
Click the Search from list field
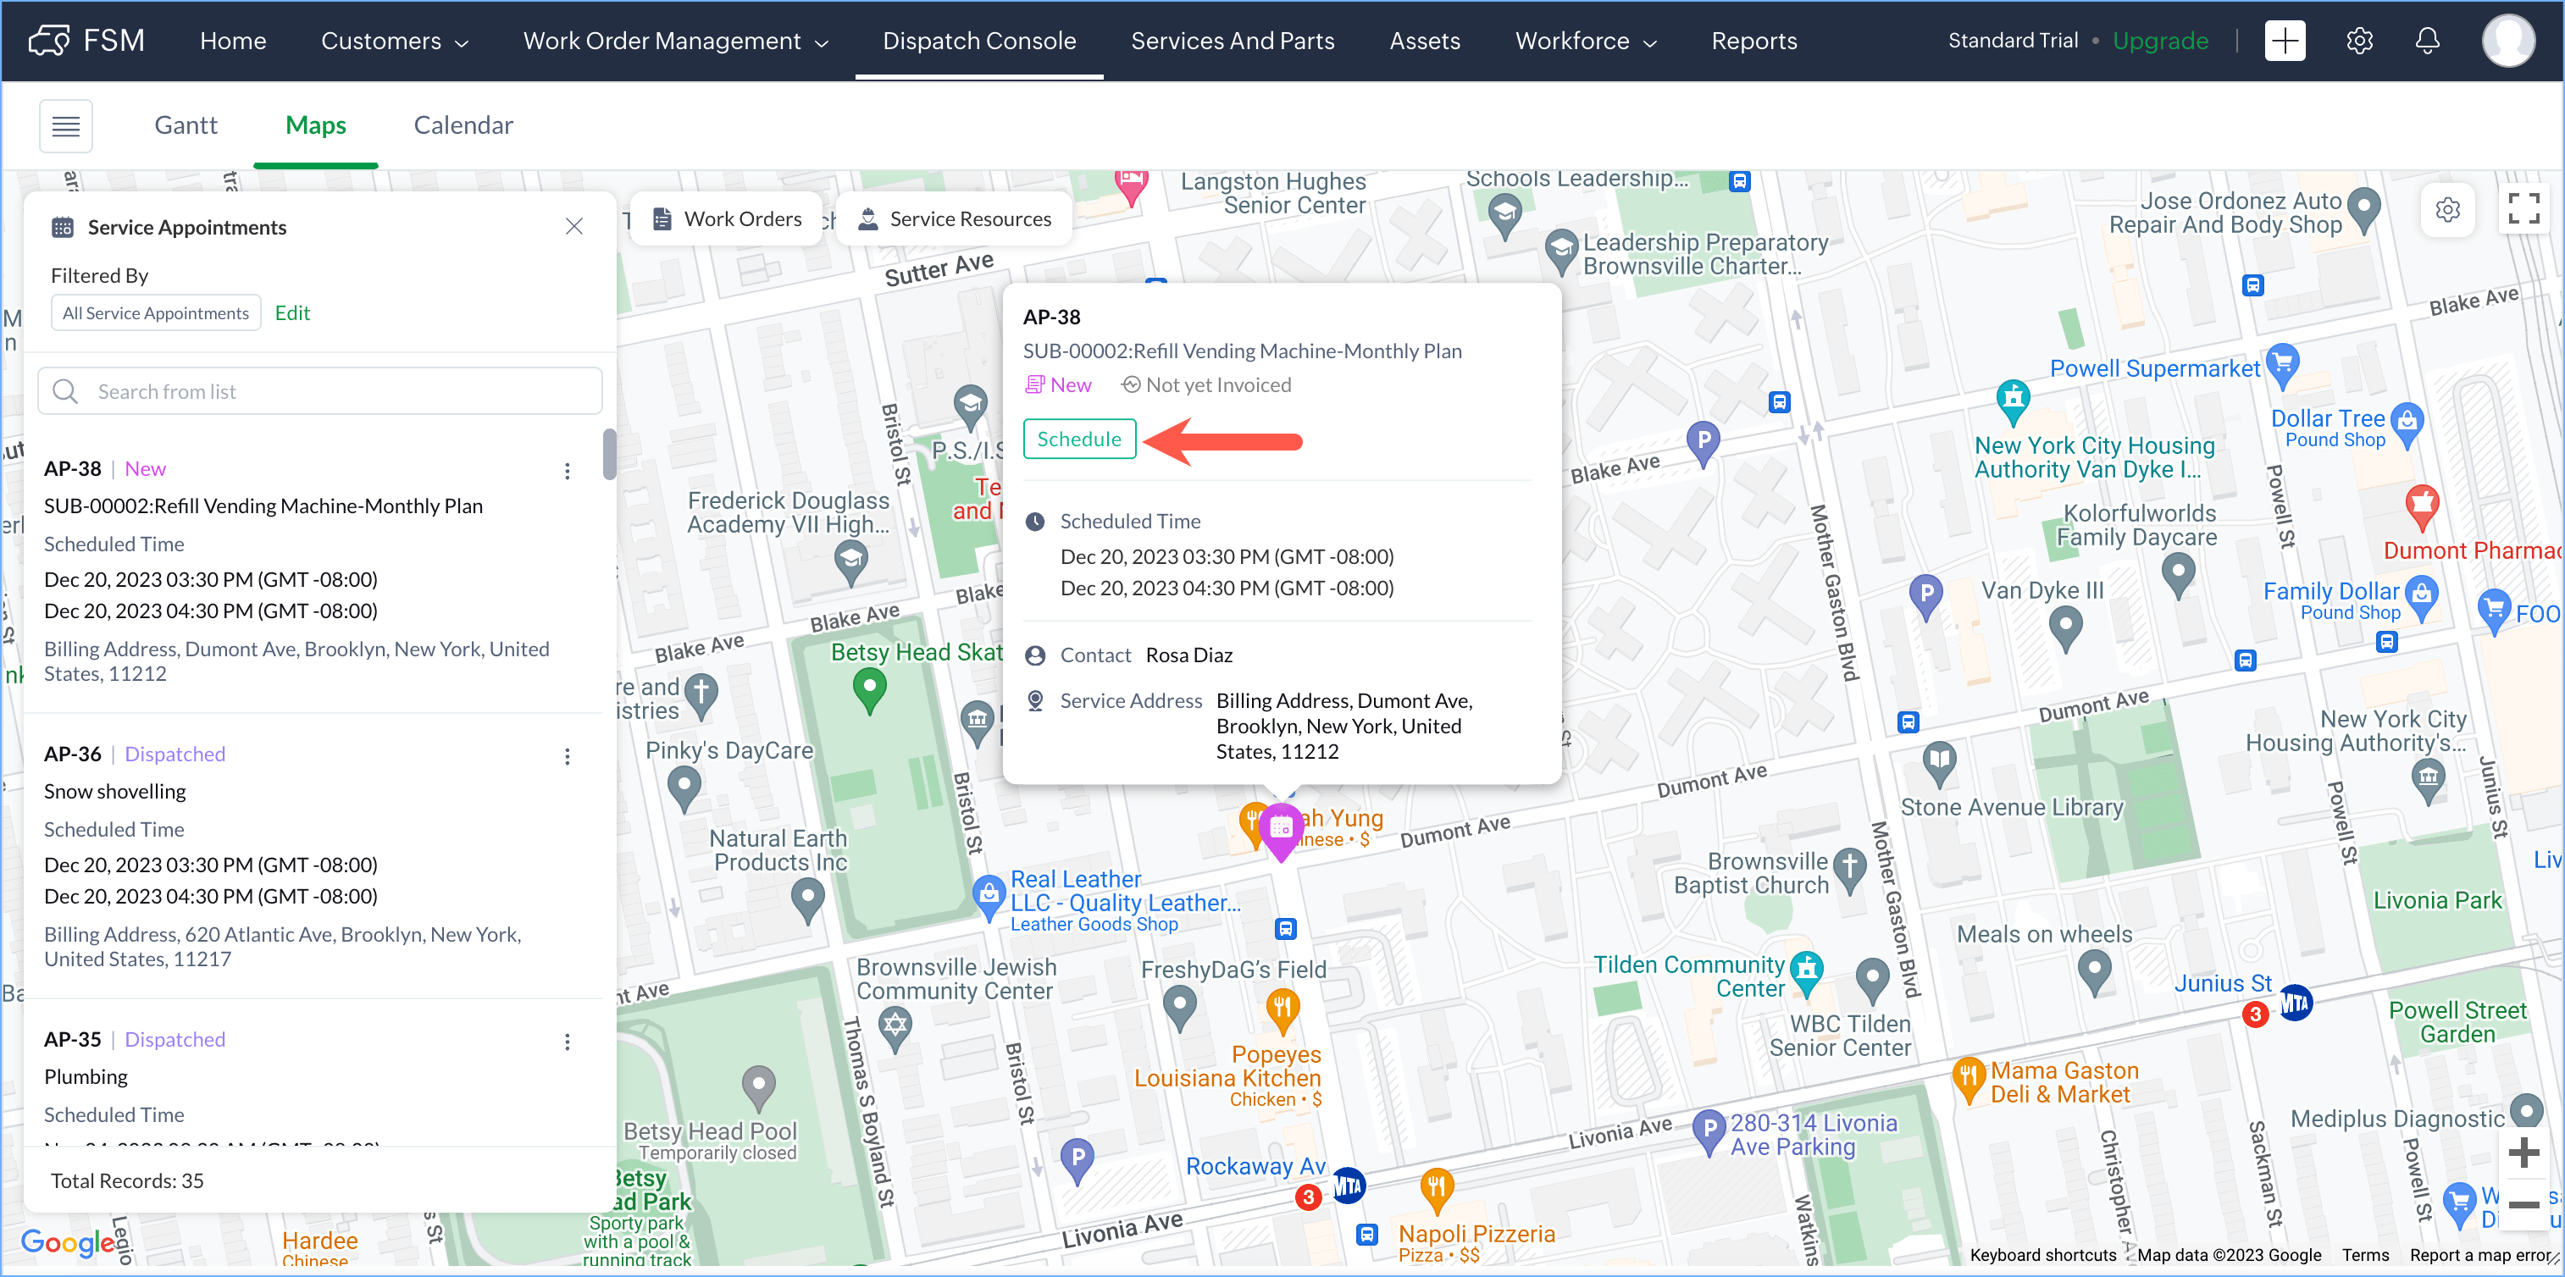[320, 391]
